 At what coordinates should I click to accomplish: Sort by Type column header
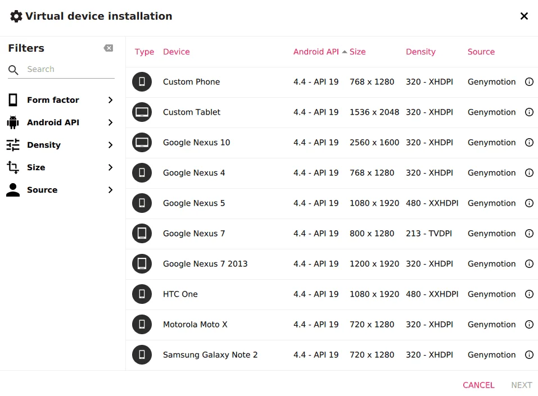point(144,52)
